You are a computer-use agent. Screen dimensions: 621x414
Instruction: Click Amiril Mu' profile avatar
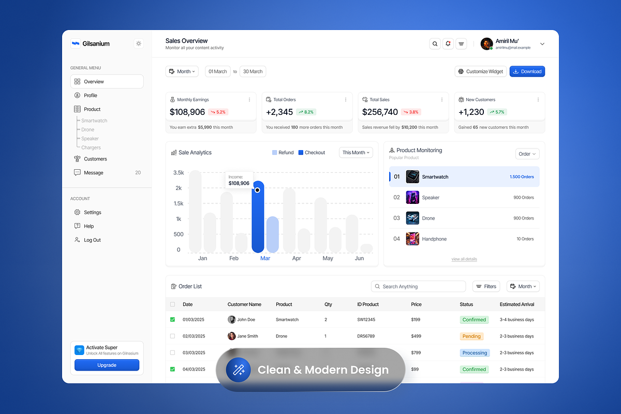tap(486, 44)
